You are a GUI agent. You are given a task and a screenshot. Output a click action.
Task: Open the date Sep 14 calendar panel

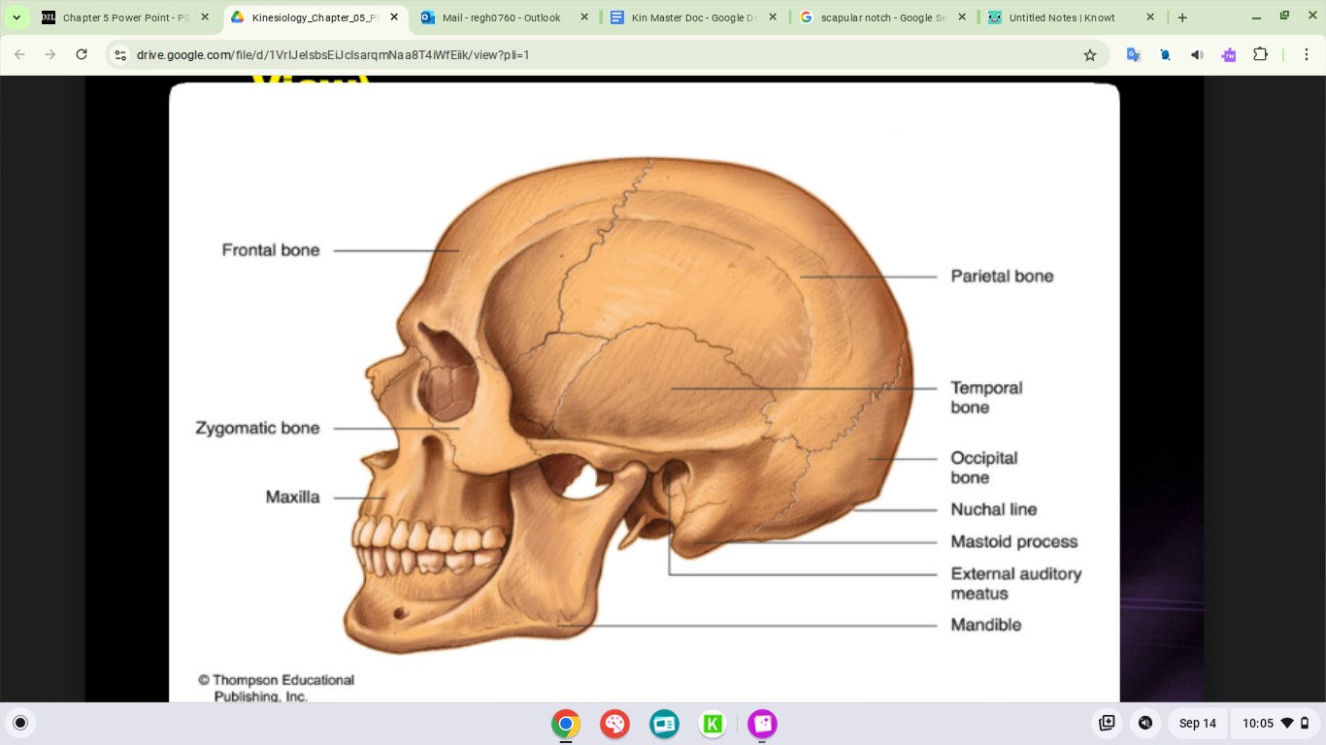pyautogui.click(x=1197, y=723)
